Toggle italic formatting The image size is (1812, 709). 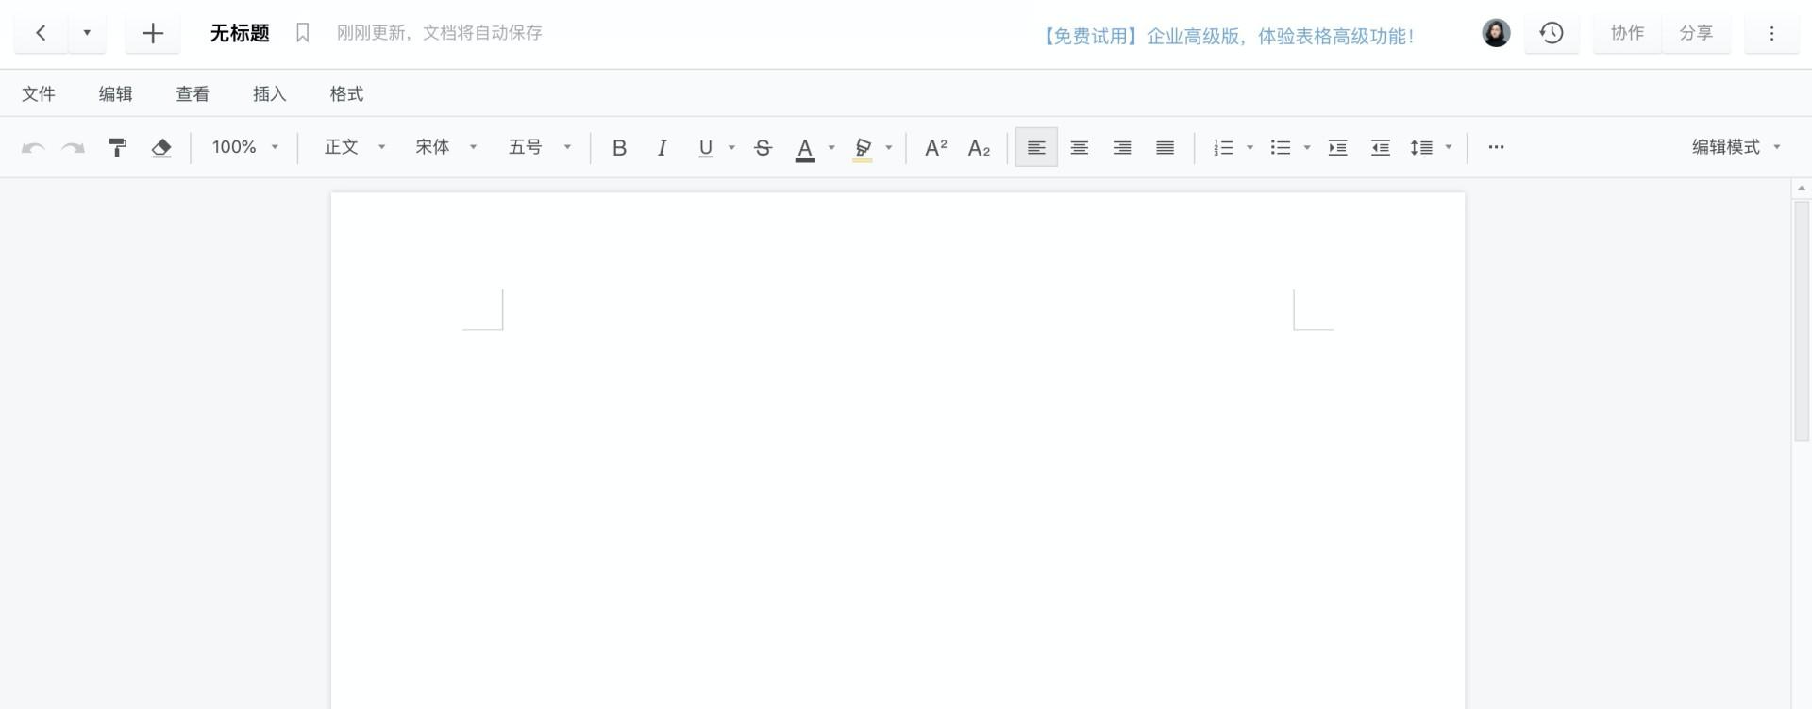[x=663, y=147]
